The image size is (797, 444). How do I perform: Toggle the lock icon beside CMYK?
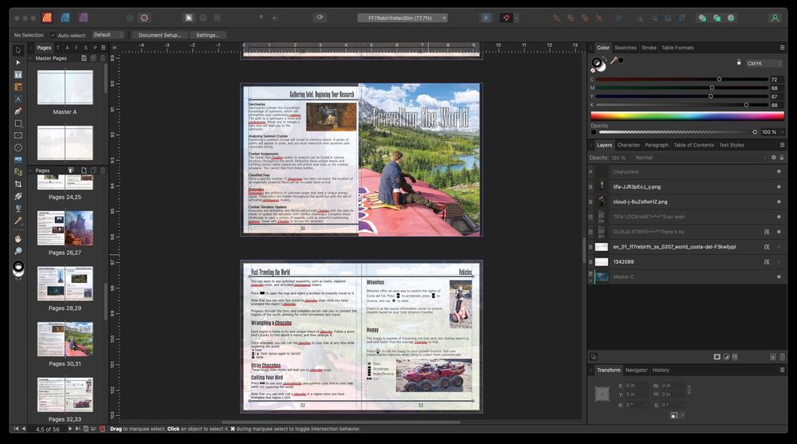[739, 62]
